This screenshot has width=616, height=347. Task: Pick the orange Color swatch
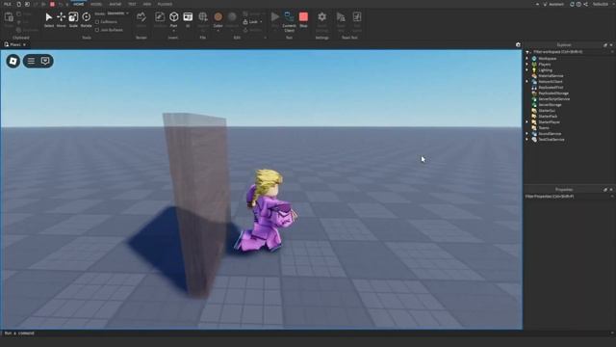point(218,17)
